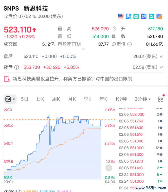This screenshot has height=192, width=168.
Task: Tap the night session change +5.85%
Action: 72,67
